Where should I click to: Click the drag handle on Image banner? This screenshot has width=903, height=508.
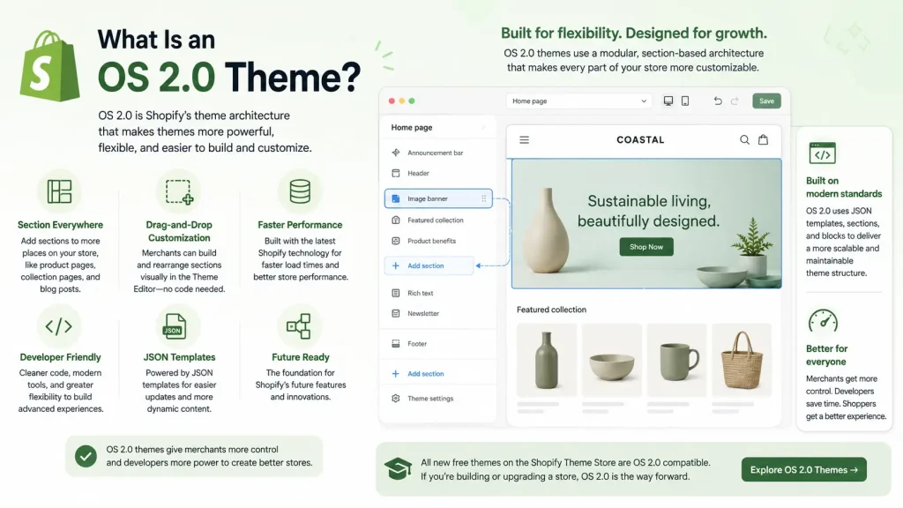(484, 198)
